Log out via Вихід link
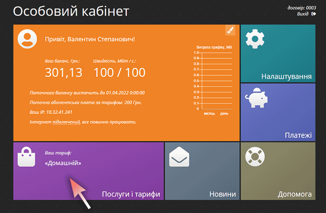The height and width of the screenshot is (213, 326). 303,14
